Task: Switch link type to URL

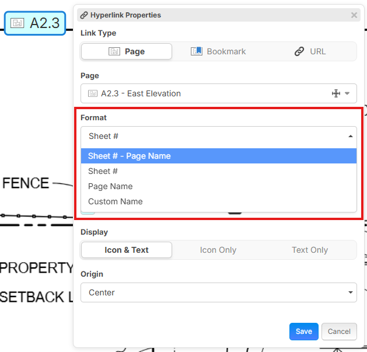Action: click(310, 51)
